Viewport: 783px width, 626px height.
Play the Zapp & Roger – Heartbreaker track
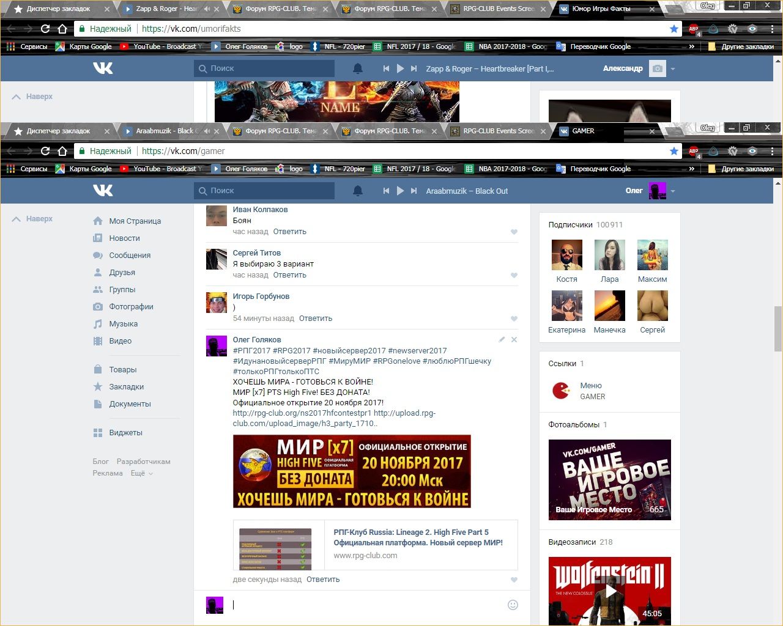pos(400,68)
